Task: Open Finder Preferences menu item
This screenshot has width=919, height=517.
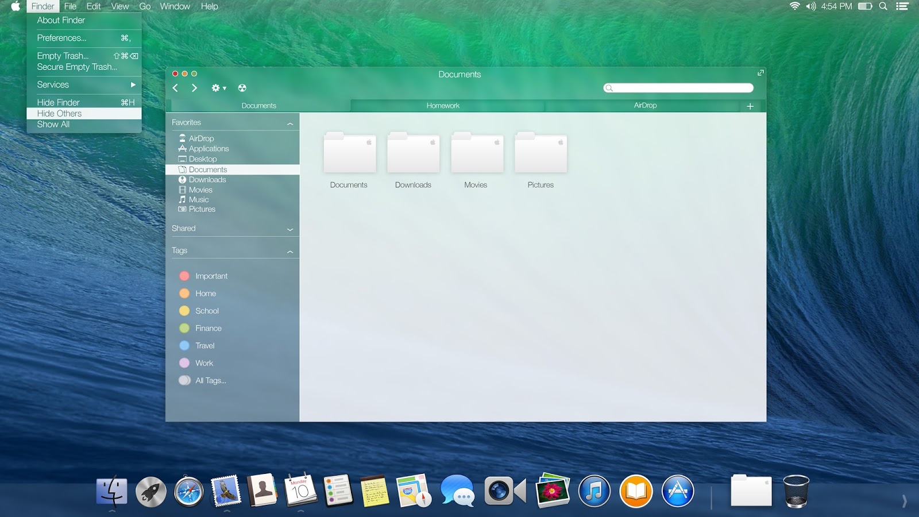Action: [x=84, y=38]
